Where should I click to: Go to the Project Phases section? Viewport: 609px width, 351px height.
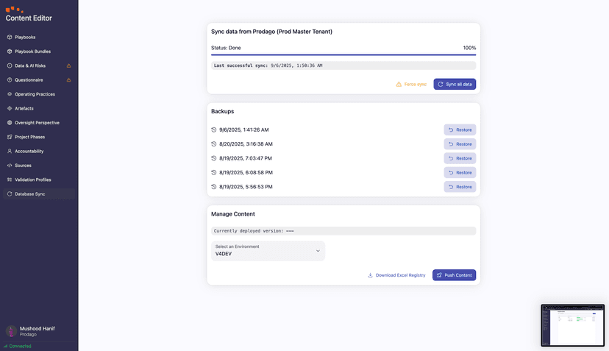[30, 137]
